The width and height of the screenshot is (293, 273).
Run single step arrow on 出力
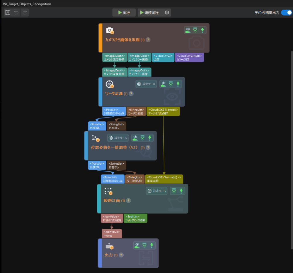(x=151, y=245)
